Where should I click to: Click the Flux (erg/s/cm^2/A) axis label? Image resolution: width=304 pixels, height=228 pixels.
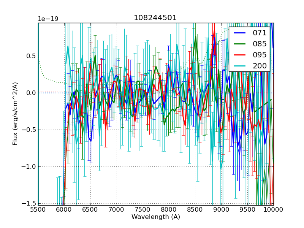(x=15, y=114)
